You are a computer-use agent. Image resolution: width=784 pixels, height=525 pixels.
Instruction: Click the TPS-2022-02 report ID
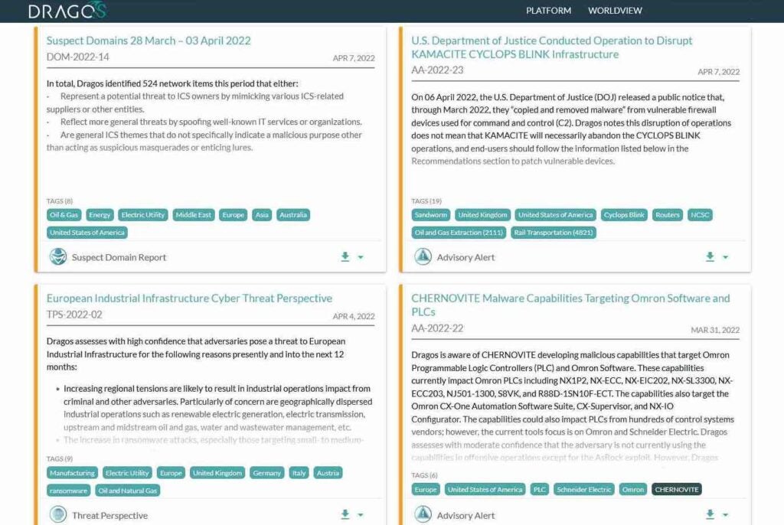pyautogui.click(x=74, y=315)
